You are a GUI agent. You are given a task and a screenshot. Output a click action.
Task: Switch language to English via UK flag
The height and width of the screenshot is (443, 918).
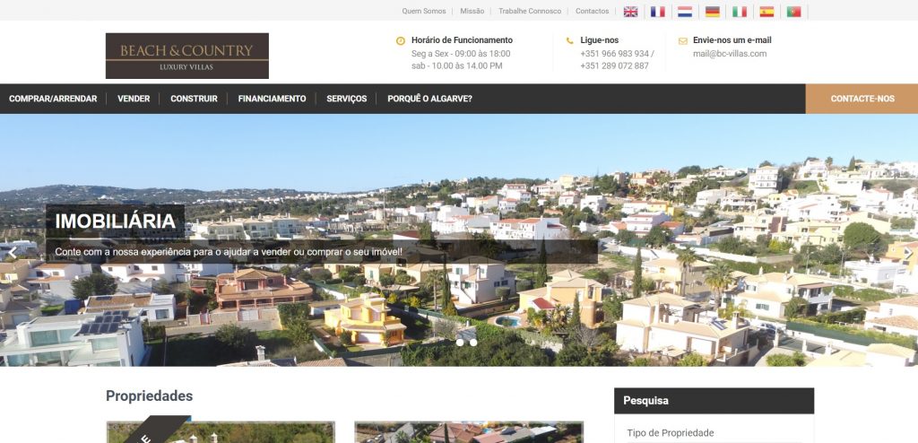(x=630, y=11)
